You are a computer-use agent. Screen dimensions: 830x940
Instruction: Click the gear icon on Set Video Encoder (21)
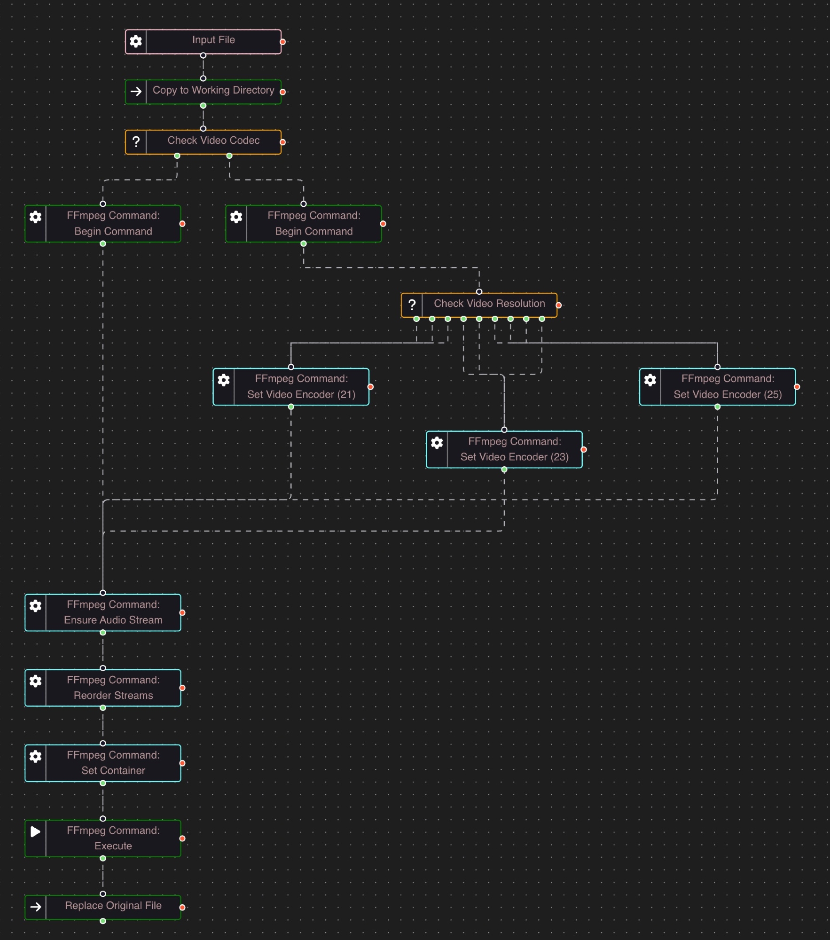click(x=224, y=380)
